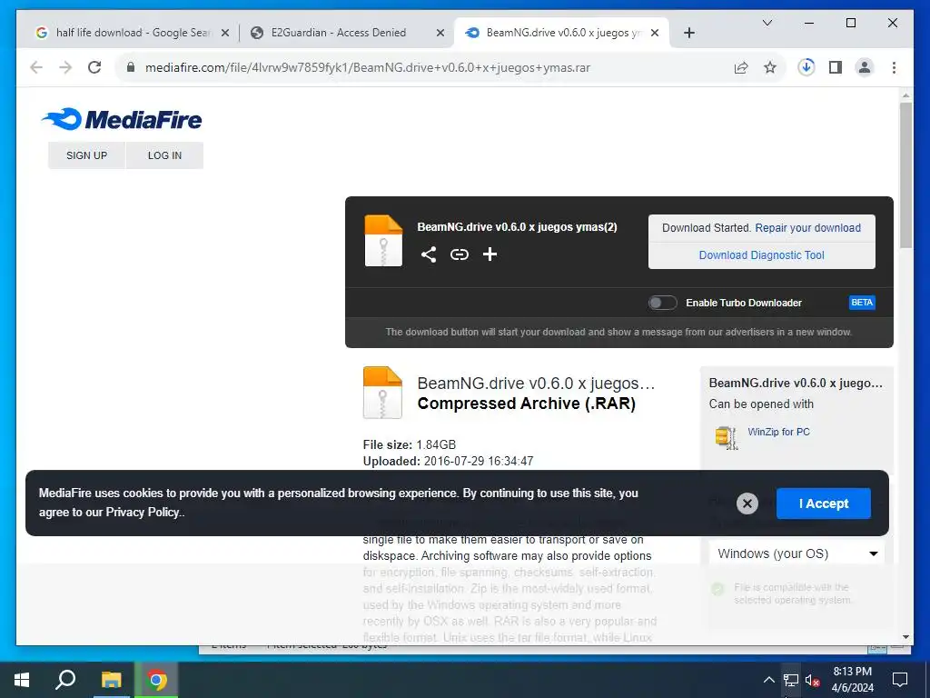The image size is (930, 698).
Task: Expand Chrome tab search chevron
Action: [x=767, y=23]
